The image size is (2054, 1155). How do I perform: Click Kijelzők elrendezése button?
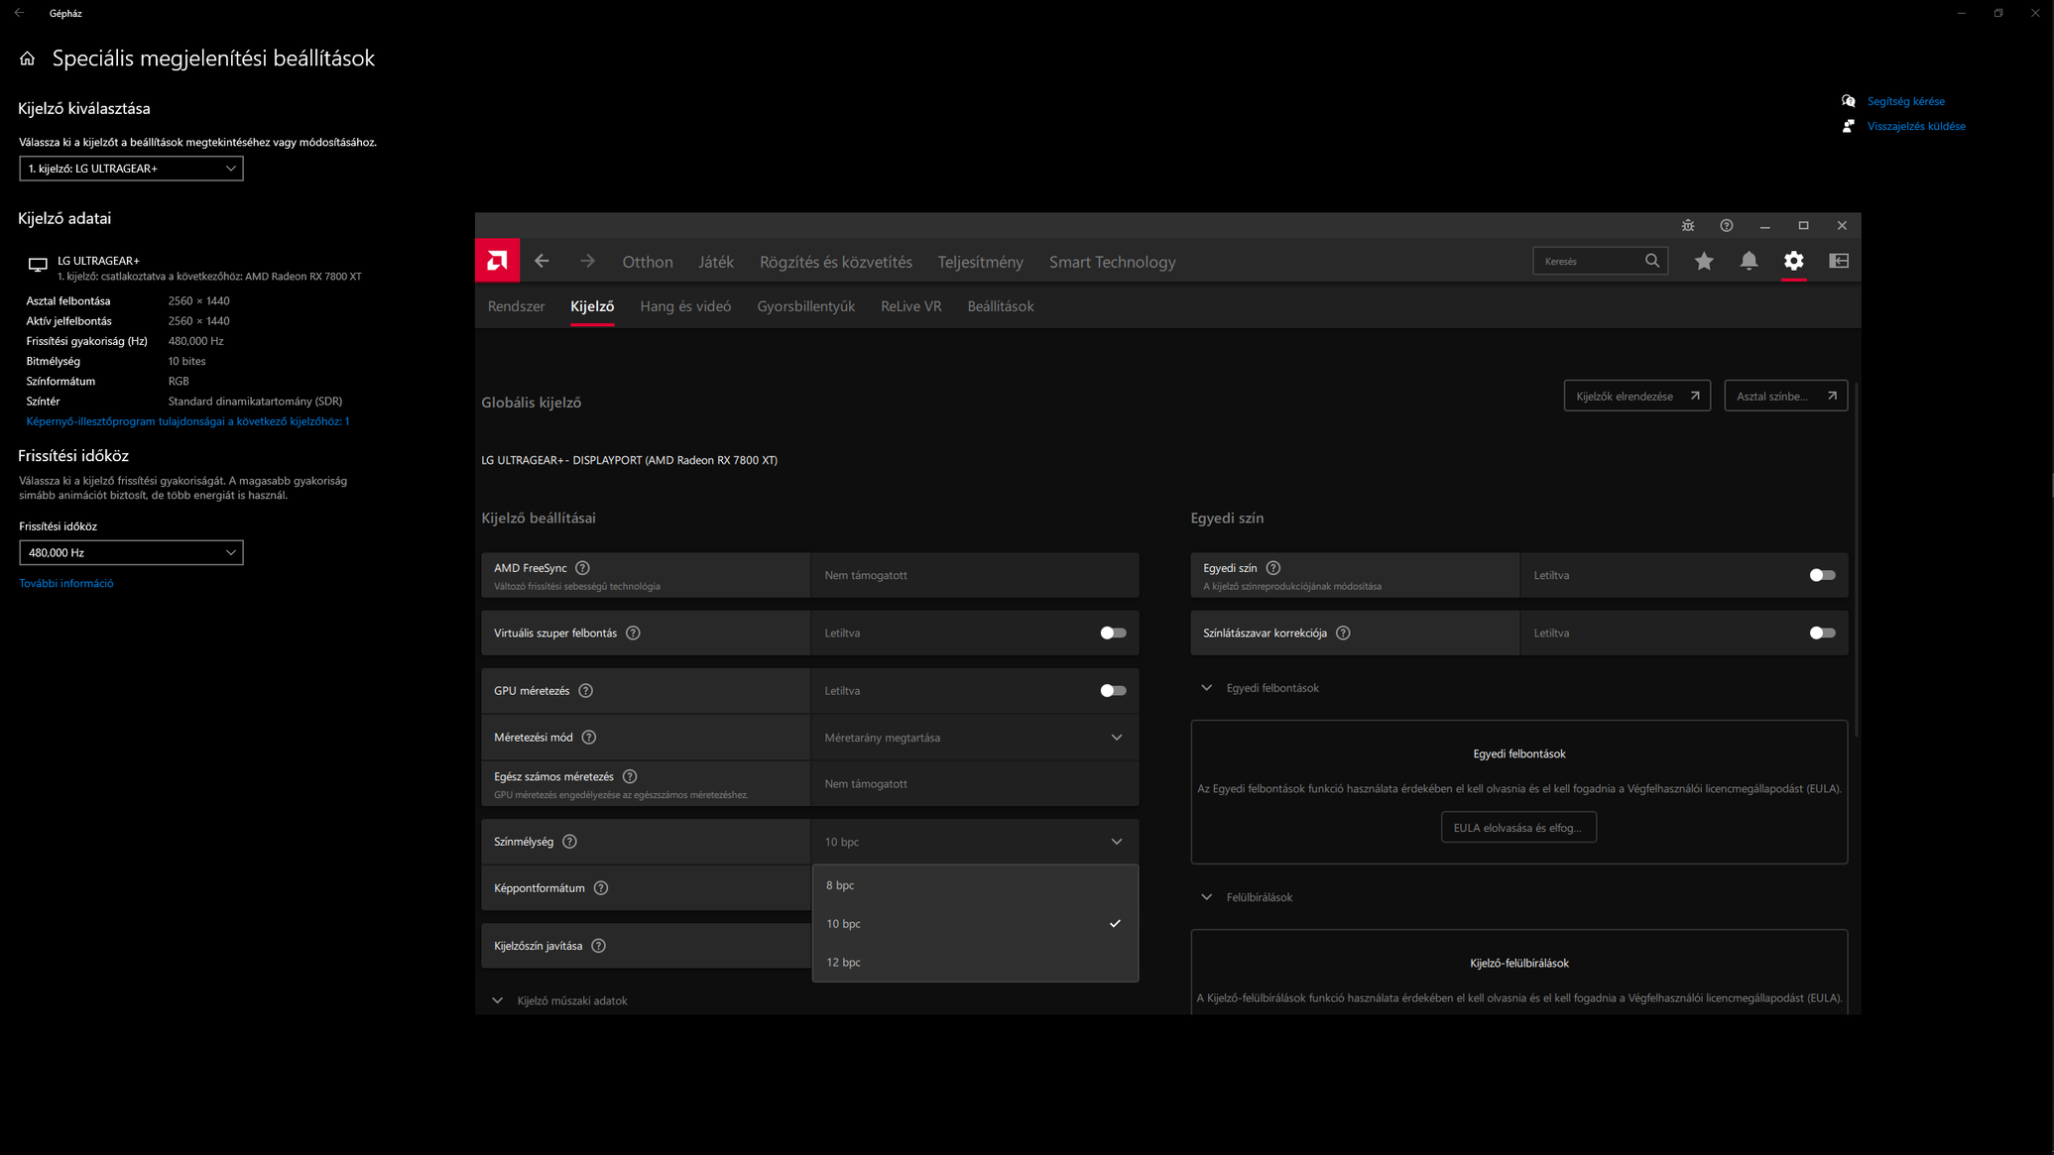[x=1635, y=397]
